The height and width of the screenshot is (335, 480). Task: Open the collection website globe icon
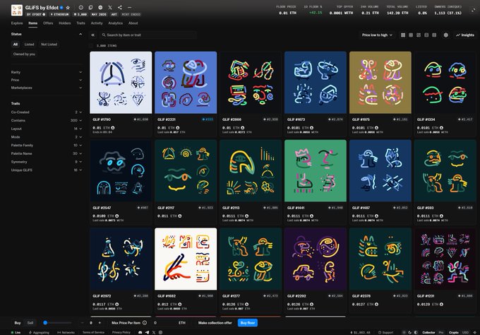tap(100, 8)
